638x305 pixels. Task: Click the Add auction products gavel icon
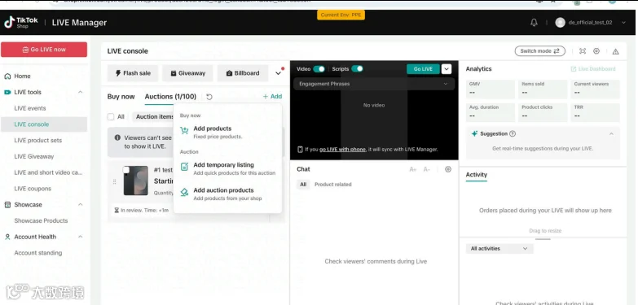(184, 193)
